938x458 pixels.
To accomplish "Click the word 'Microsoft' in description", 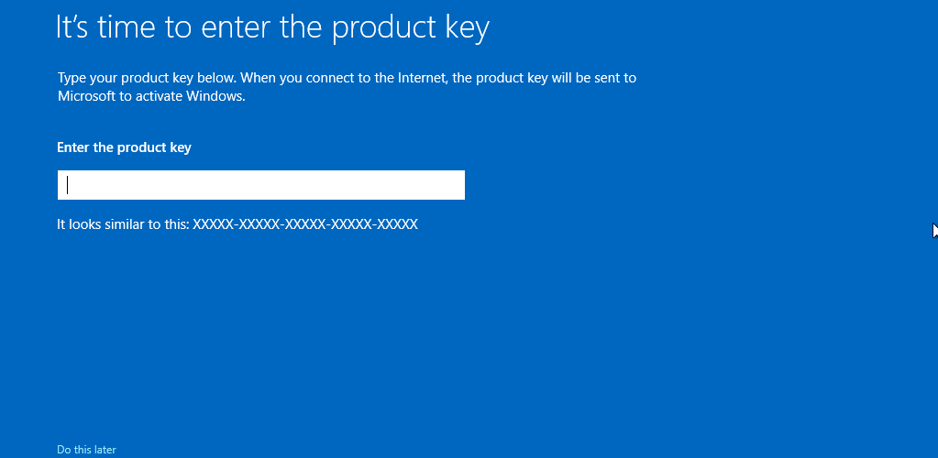I will [x=86, y=96].
